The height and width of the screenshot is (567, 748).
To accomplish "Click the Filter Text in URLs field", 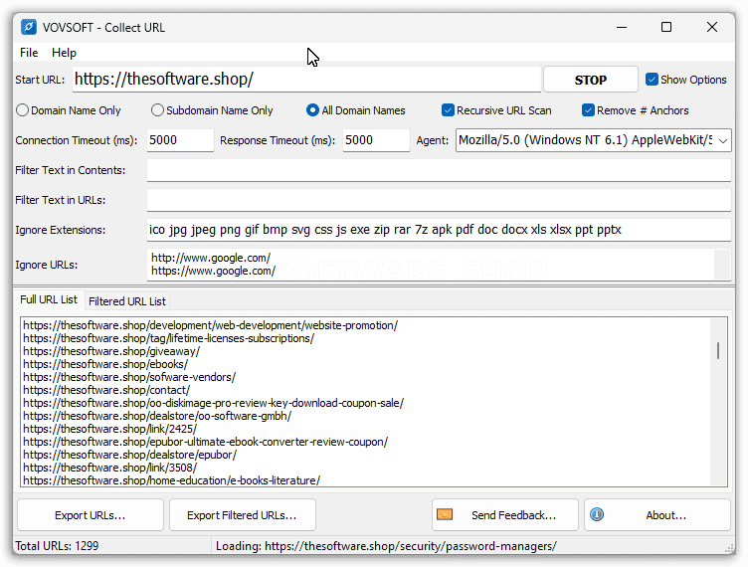I will tap(439, 200).
